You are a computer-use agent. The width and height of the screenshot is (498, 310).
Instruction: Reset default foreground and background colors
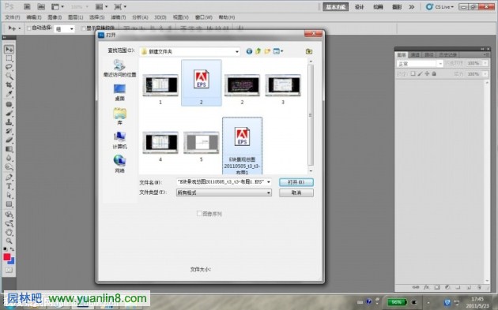[6, 249]
